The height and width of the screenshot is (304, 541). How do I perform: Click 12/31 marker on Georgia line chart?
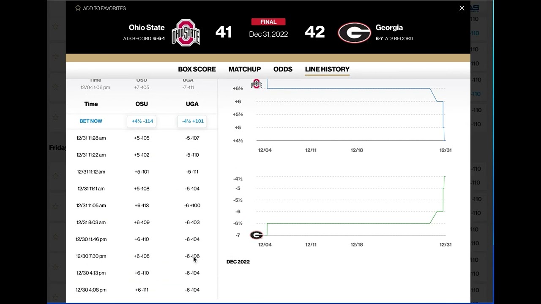tap(445, 244)
